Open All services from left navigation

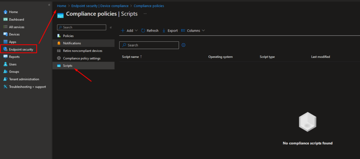[17, 27]
